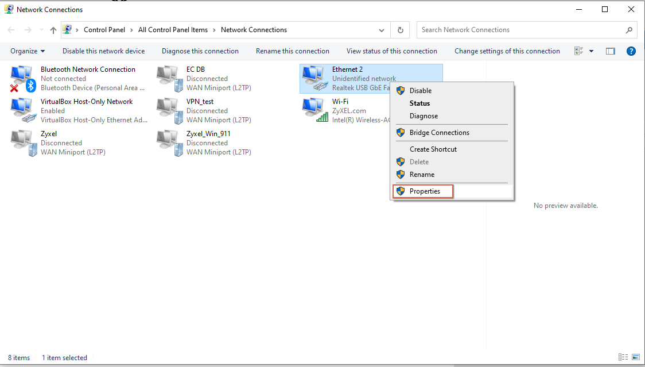This screenshot has width=645, height=367.
Task: Select the VirtualBox Host-Only Network icon
Action: (x=23, y=110)
